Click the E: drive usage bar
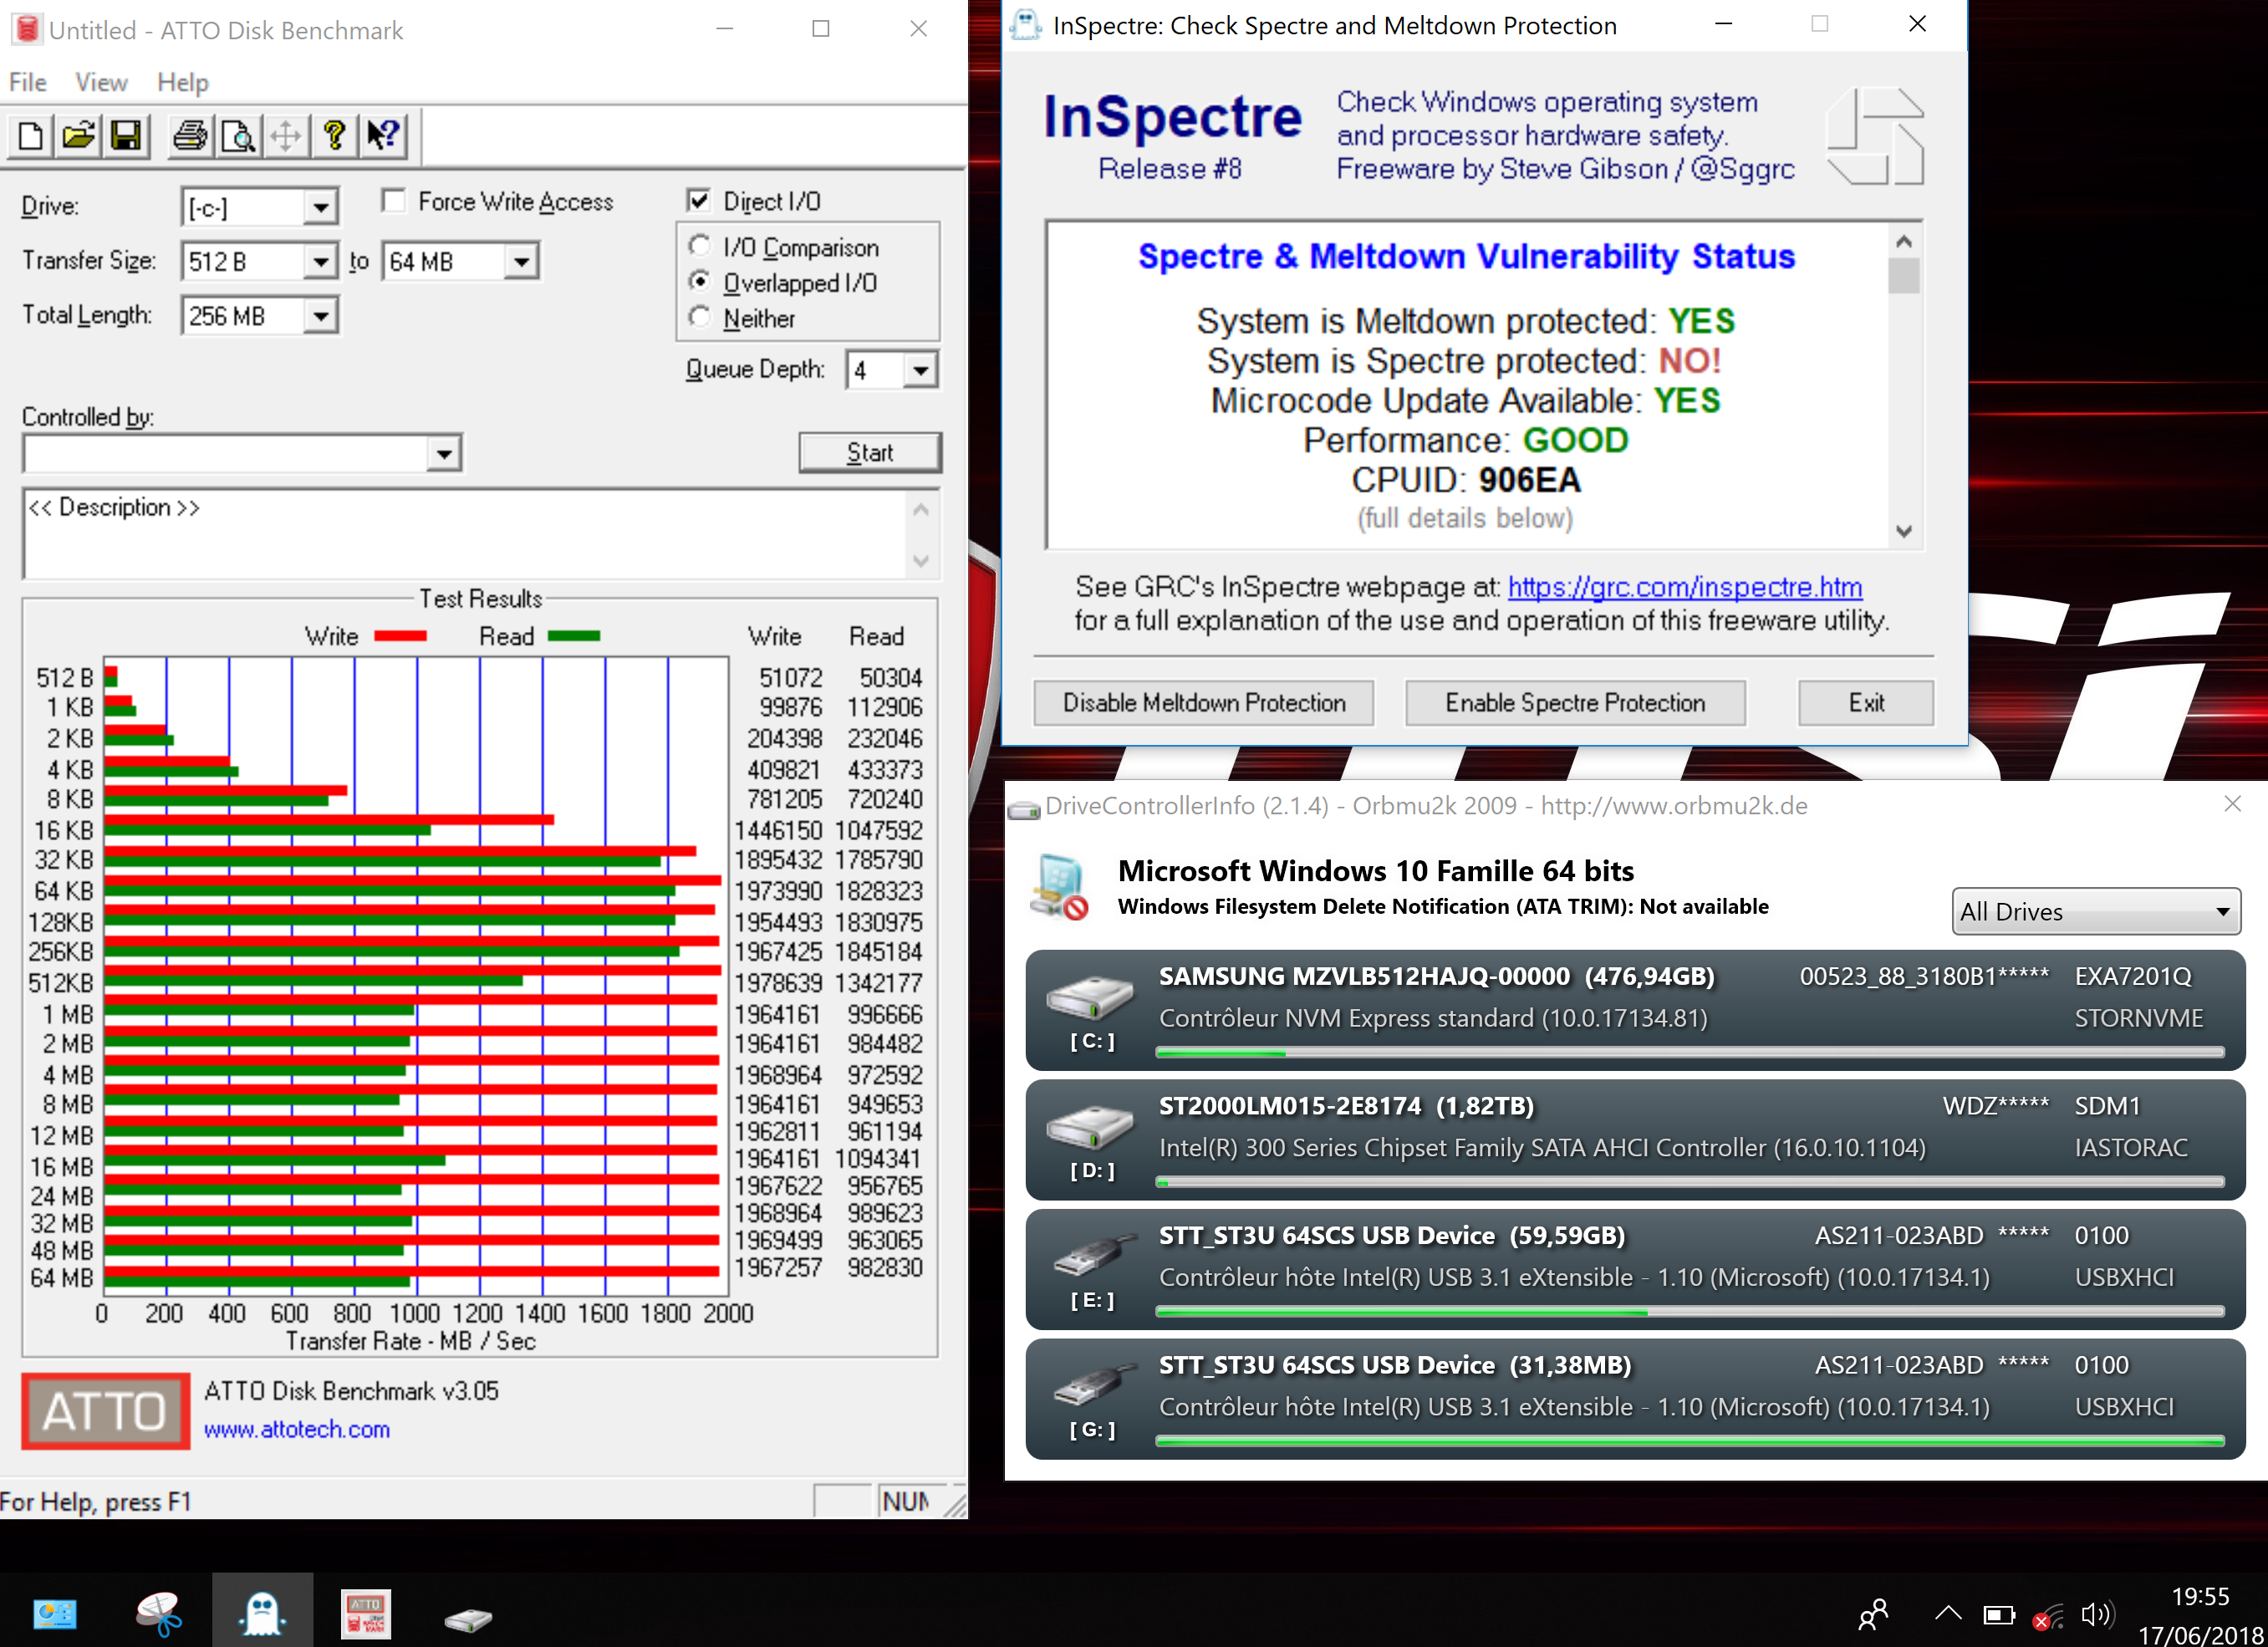The width and height of the screenshot is (2268, 1647). click(x=1690, y=1311)
